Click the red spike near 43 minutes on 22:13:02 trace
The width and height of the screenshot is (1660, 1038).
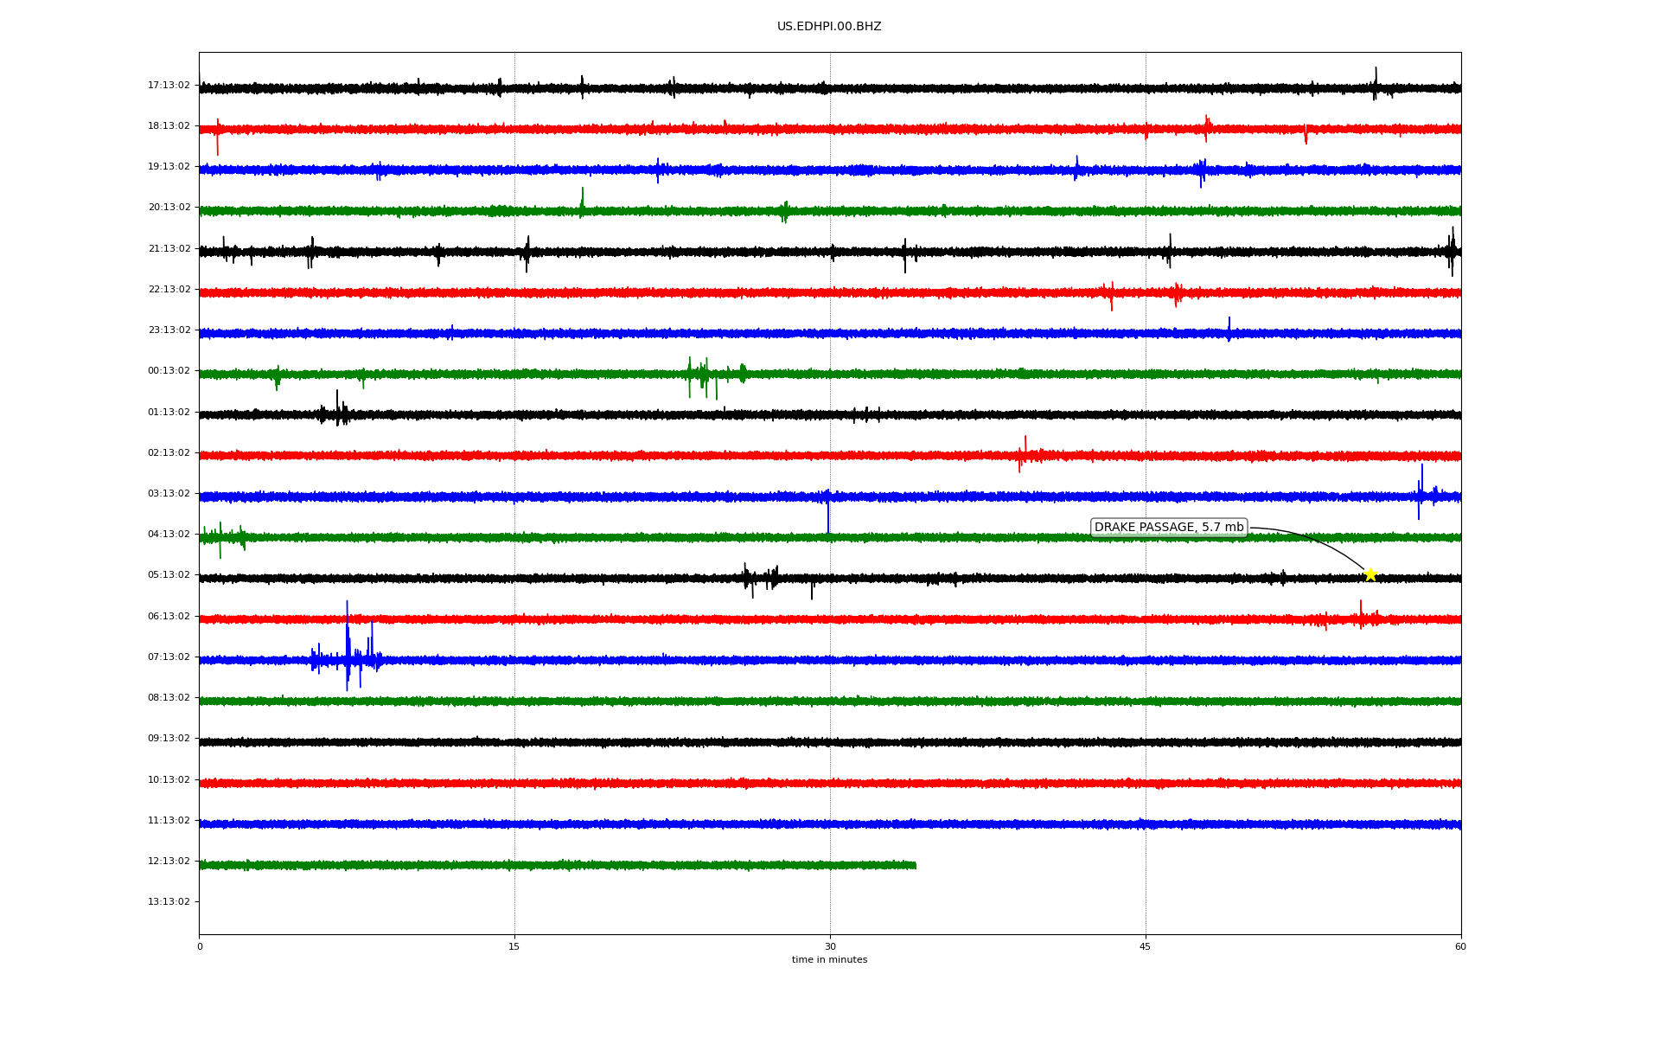(x=1111, y=295)
